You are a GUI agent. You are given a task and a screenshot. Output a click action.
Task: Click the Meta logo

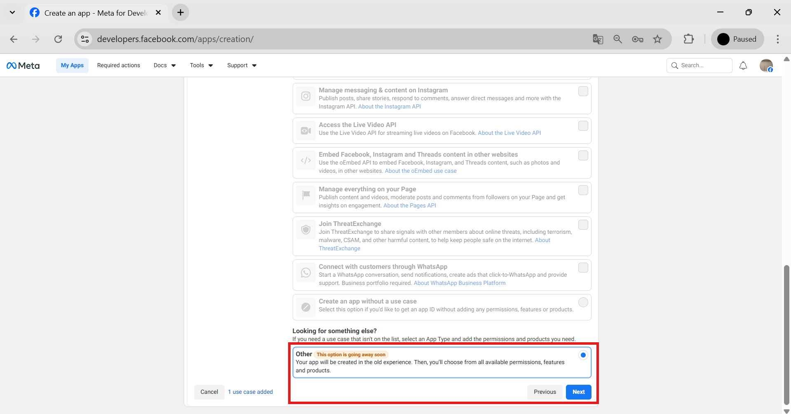coord(23,66)
